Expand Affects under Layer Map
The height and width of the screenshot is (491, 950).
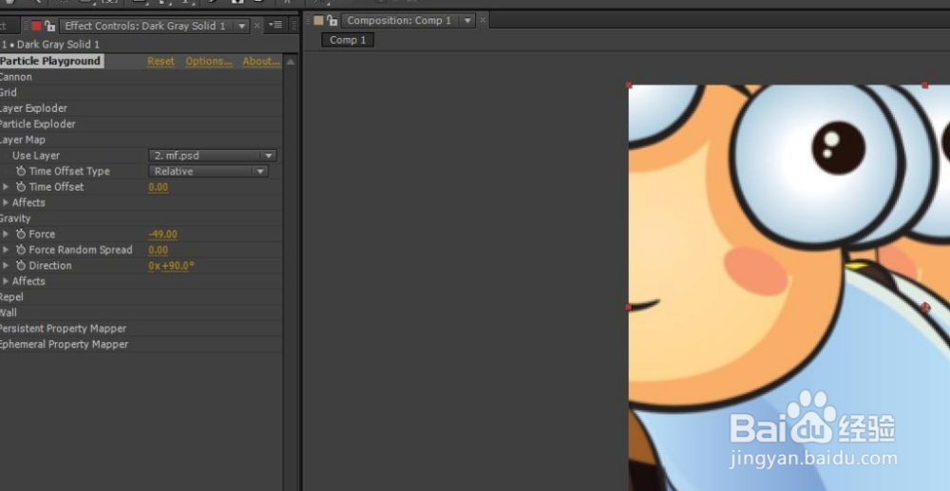point(6,203)
